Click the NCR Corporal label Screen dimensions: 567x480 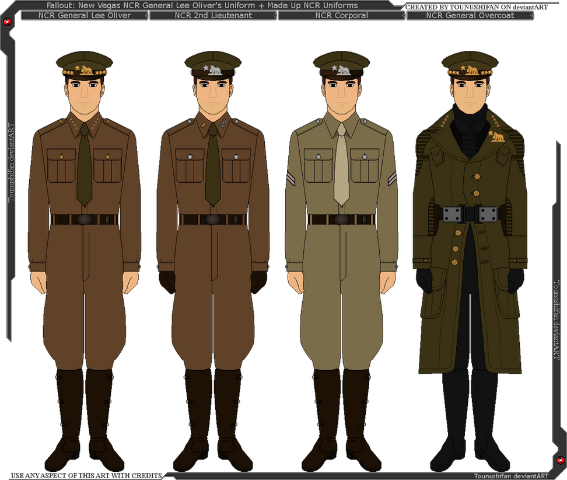pyautogui.click(x=341, y=16)
